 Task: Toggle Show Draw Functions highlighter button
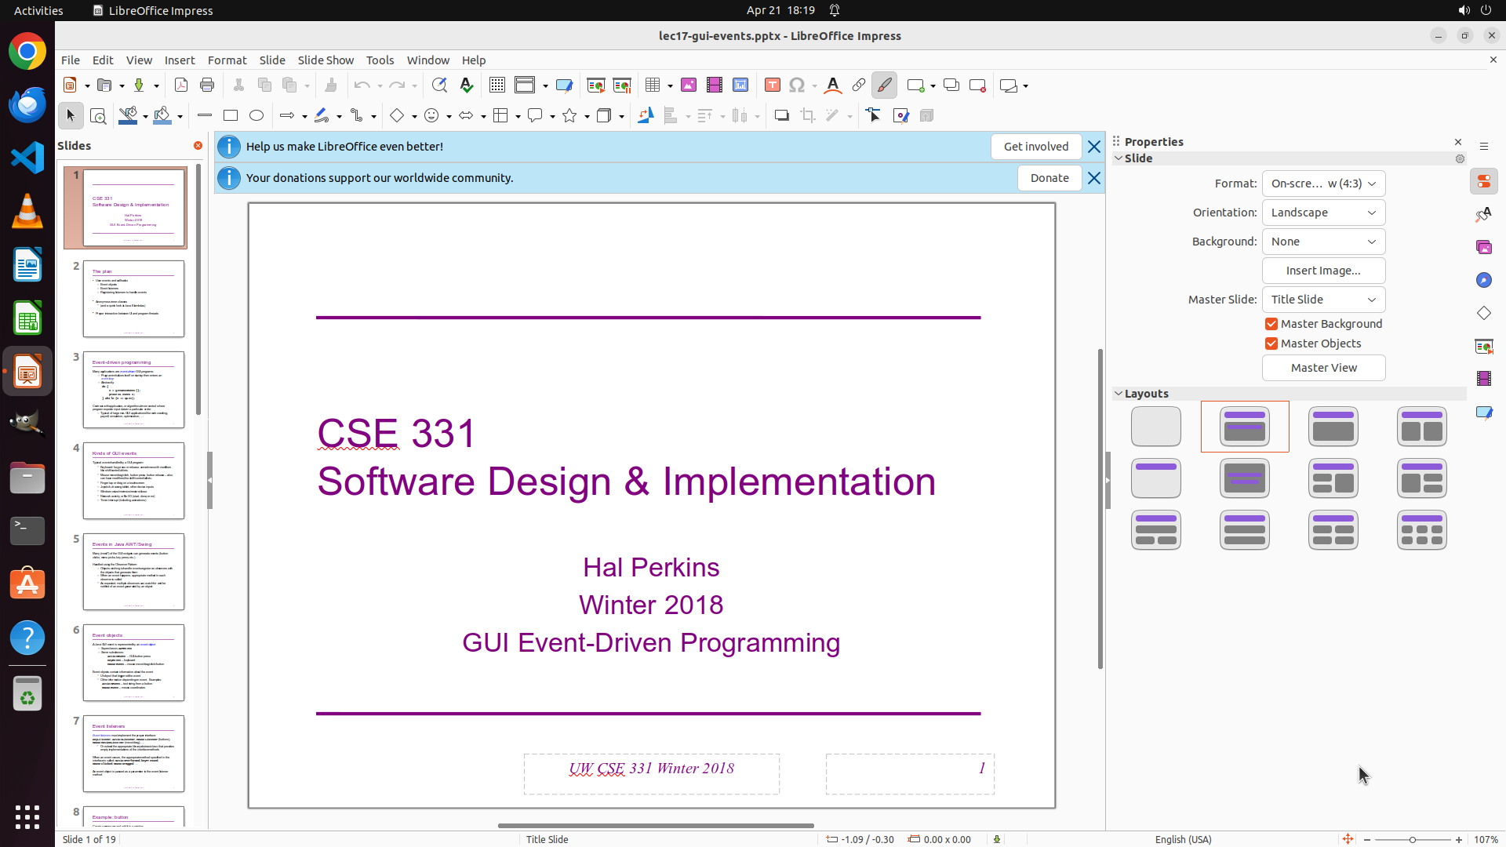pos(885,85)
